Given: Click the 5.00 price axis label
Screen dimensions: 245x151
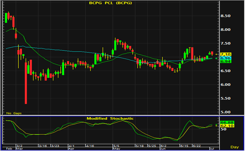Looking at the screenshot, I should [x=225, y=112].
